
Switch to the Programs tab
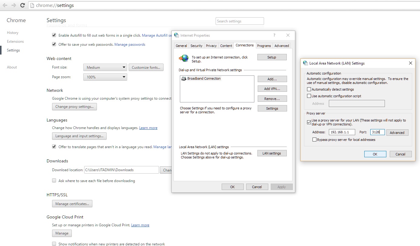click(264, 46)
